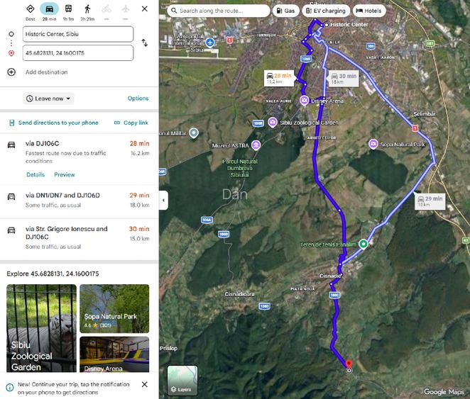Viewport: 470px width, 399px height.
Task: Click the 30 min route label on map
Action: (344, 79)
